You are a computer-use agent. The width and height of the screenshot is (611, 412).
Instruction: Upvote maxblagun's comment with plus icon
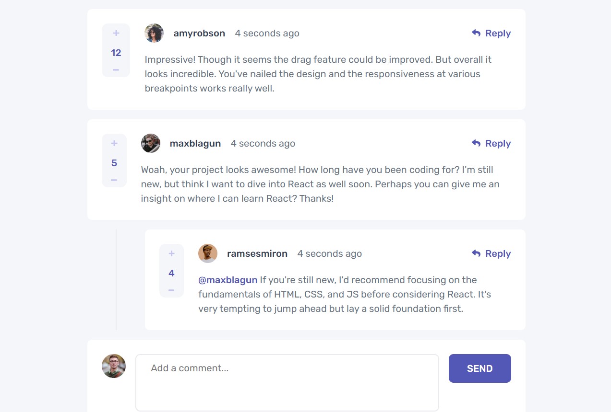[114, 144]
